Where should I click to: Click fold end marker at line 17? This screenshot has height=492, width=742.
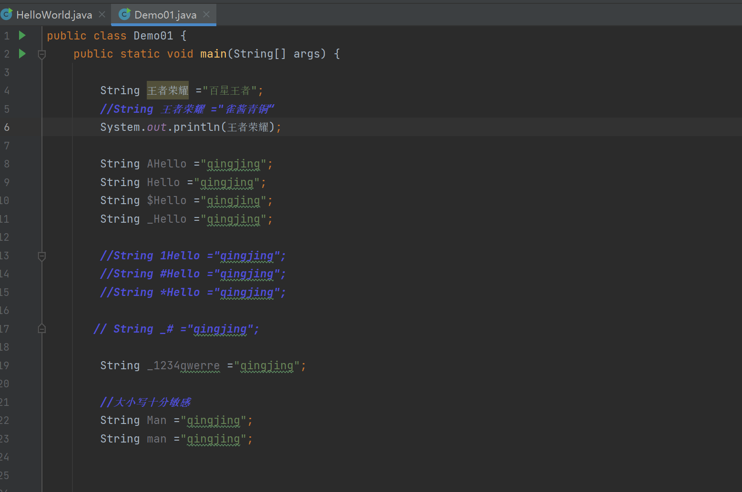click(x=42, y=328)
